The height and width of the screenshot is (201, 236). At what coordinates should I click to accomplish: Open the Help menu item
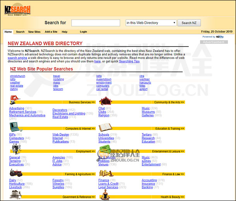click(65, 32)
